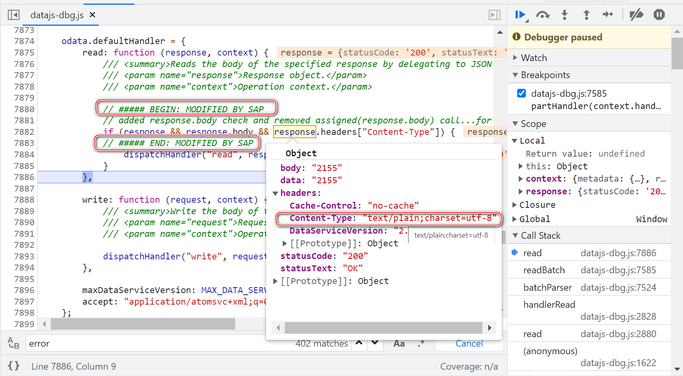Viewport: 683px width, 376px height.
Task: Toggle match case in search
Action: [399, 343]
